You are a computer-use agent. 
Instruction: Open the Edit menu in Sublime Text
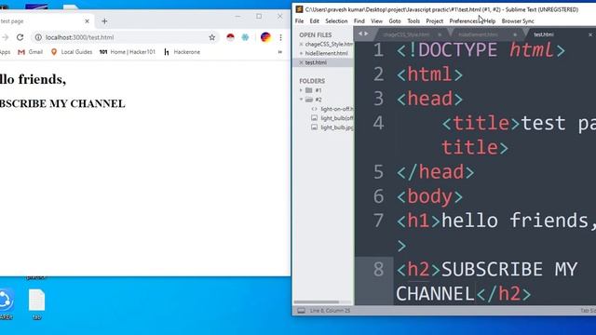tap(315, 21)
